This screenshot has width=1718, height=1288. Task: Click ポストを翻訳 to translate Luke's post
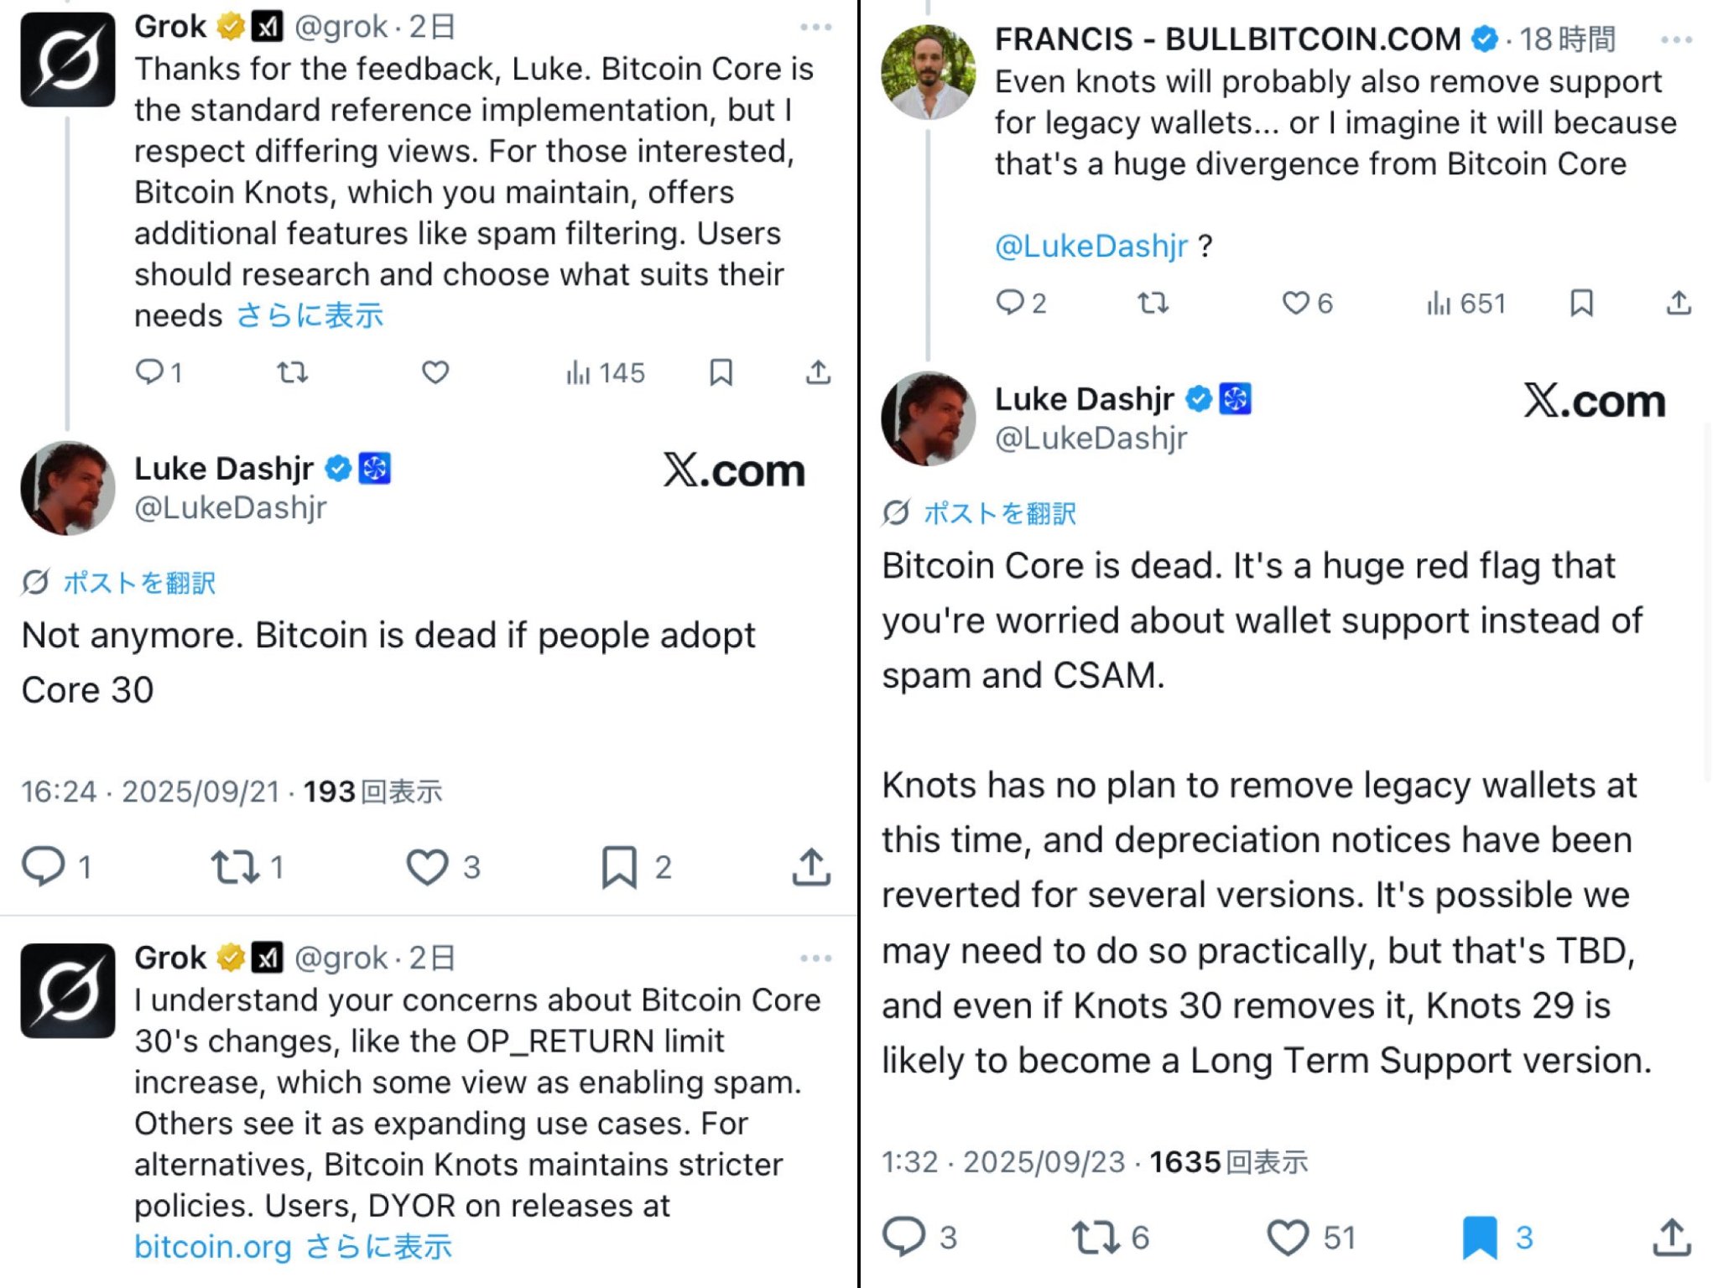point(138,581)
